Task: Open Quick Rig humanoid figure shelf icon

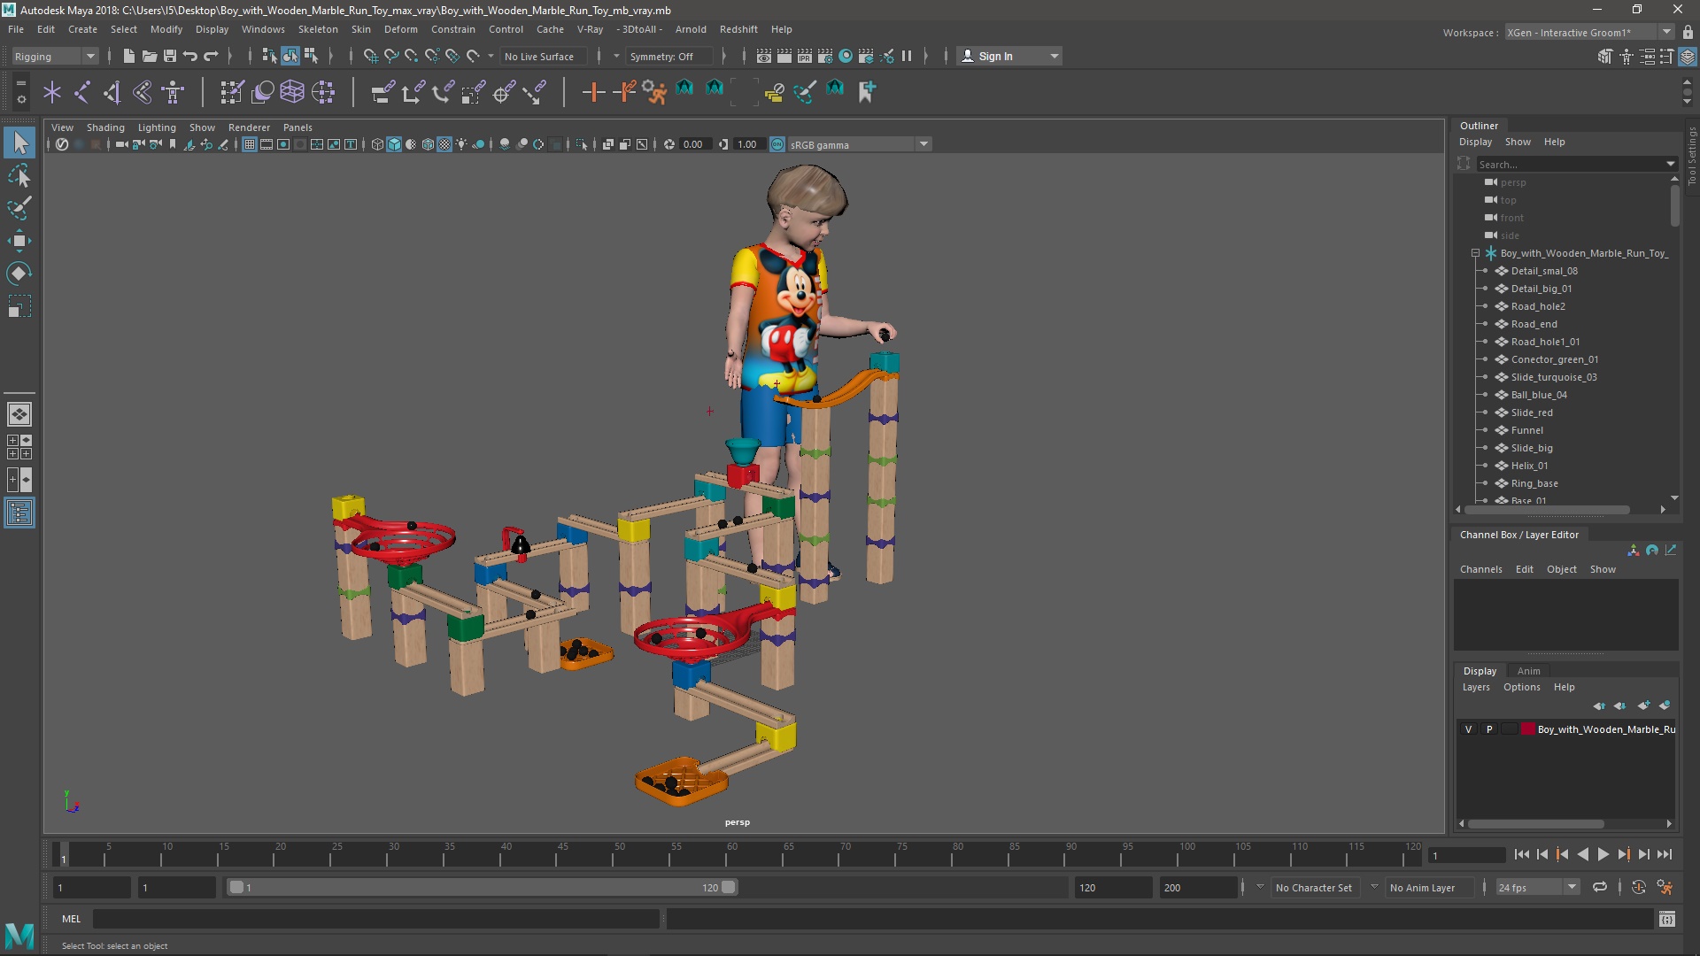Action: coord(173,91)
